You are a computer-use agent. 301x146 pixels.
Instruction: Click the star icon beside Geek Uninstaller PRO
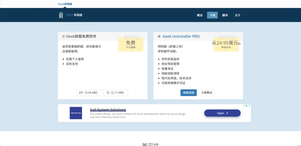point(159,36)
